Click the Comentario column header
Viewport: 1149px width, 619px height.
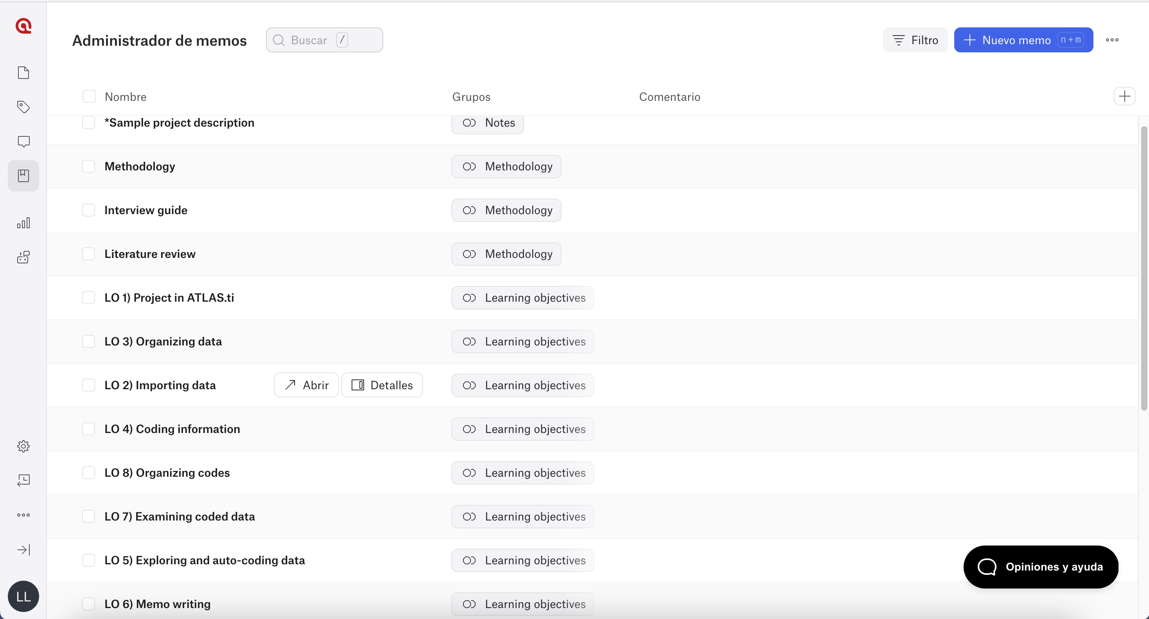click(x=670, y=97)
